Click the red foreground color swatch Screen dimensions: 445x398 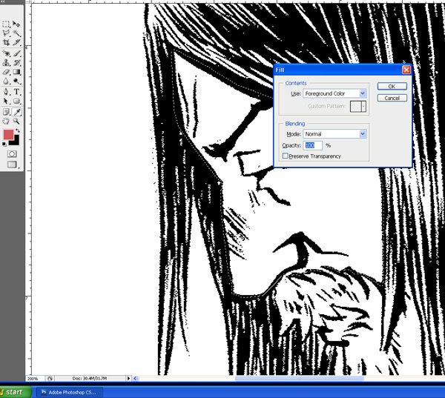pyautogui.click(x=9, y=135)
